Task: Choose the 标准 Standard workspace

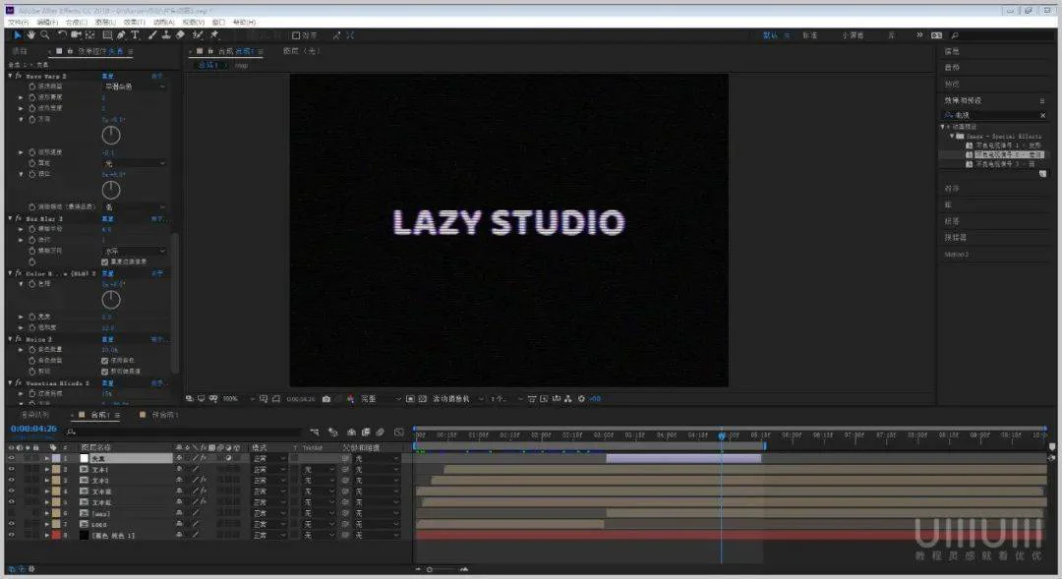Action: tap(810, 35)
